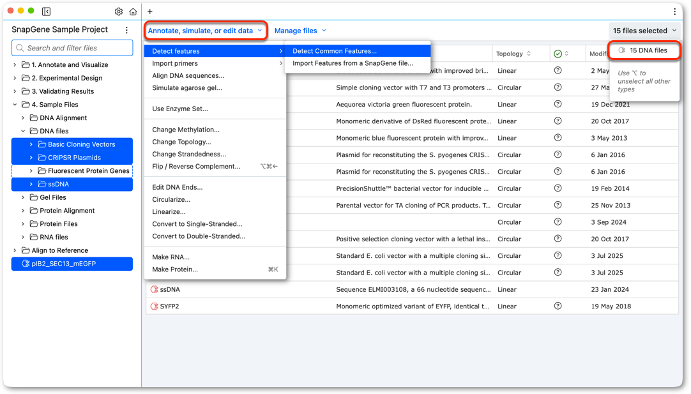Screen dimensions: 691x394
Task: Expand the Protein Alignment folder
Action: [23, 211]
